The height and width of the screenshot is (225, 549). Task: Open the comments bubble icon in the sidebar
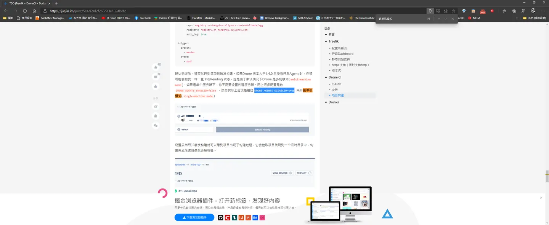coord(156,77)
